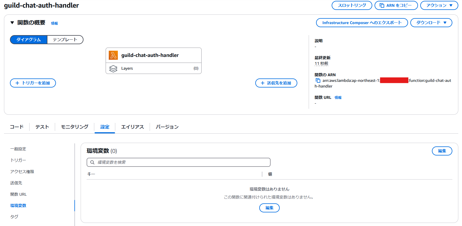Click the Layers row in the diagram
462x226 pixels.
[154, 68]
